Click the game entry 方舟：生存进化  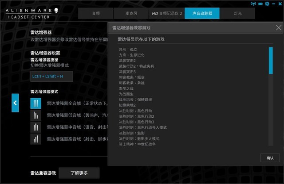click(x=132, y=55)
